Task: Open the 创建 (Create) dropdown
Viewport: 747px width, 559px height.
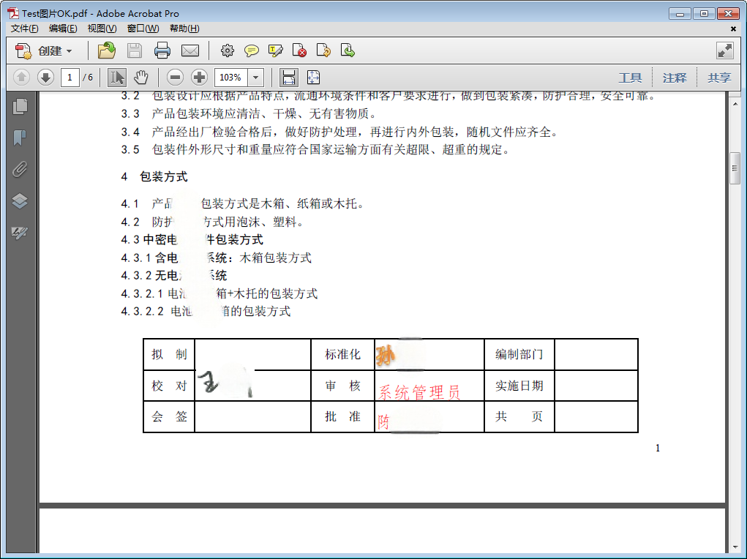Action: 45,50
